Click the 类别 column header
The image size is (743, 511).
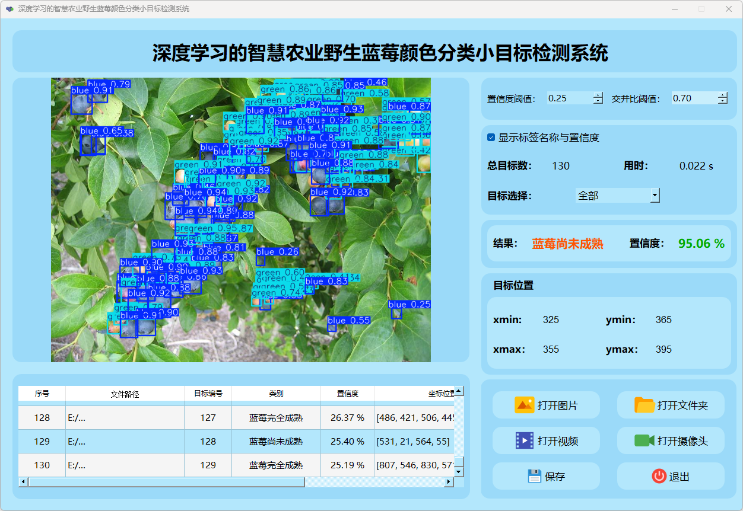(x=276, y=394)
